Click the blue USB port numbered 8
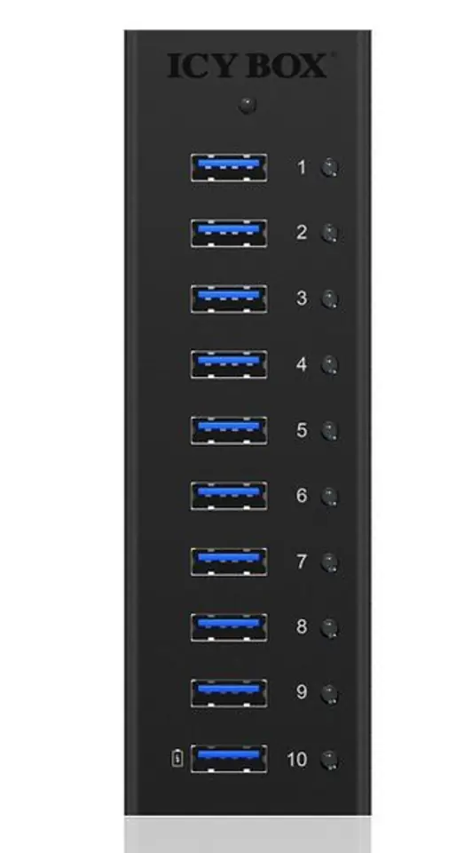Screen dimensions: 472x853 pos(229,627)
